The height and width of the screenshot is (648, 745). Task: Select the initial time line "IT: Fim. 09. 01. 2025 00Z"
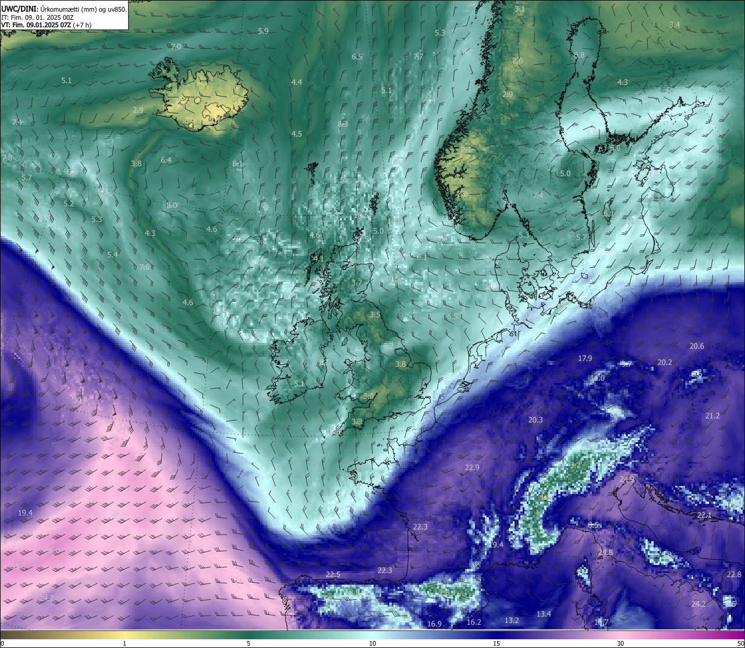pyautogui.click(x=37, y=17)
